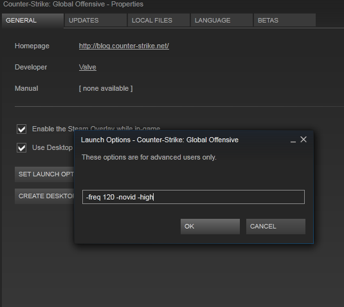Screen dimensions: 344x307
Task: Switch to the Language tab
Action: click(x=222, y=20)
